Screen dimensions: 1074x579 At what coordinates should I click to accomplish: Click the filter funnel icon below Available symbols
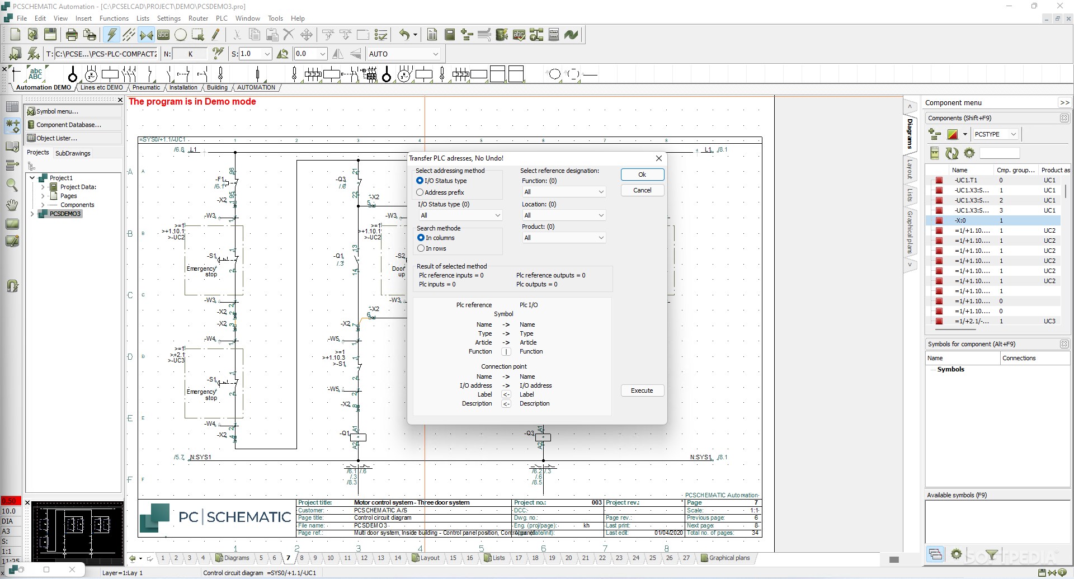click(992, 554)
